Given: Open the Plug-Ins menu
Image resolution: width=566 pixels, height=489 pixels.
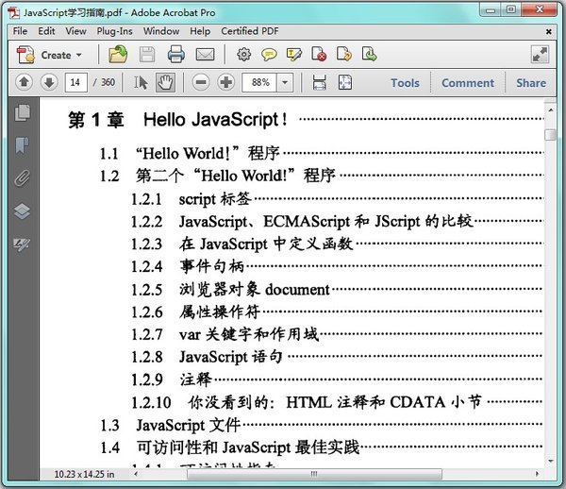Looking at the screenshot, I should click(114, 31).
